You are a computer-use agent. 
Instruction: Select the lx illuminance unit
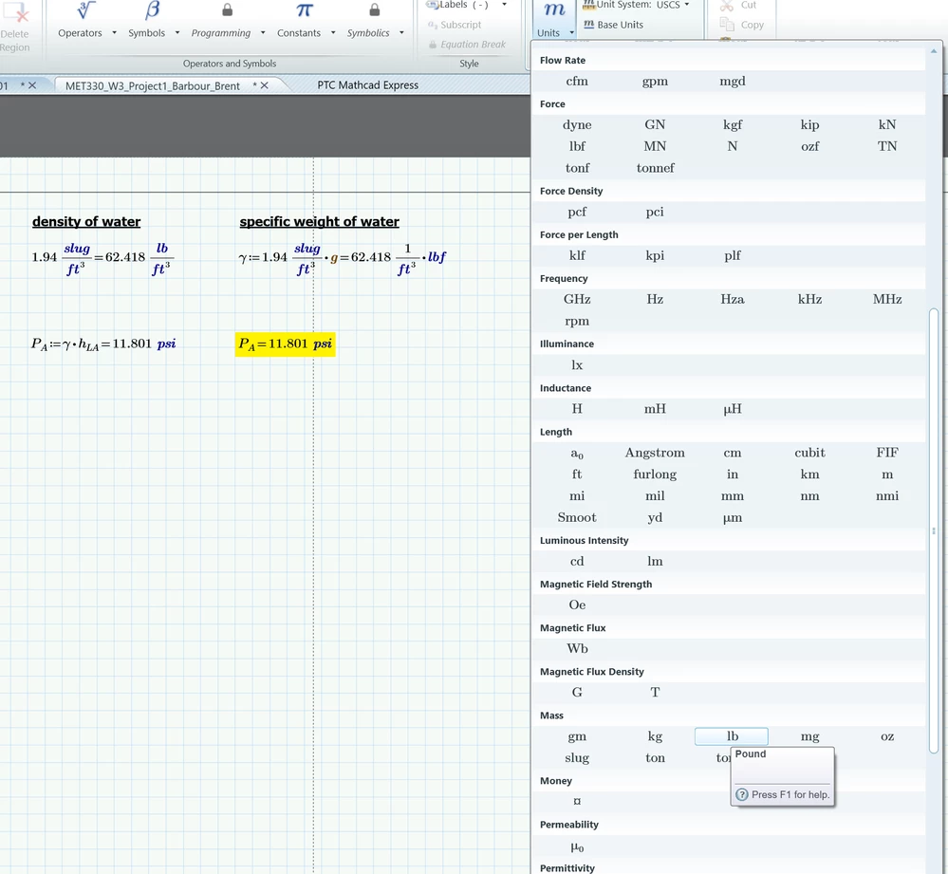[577, 365]
